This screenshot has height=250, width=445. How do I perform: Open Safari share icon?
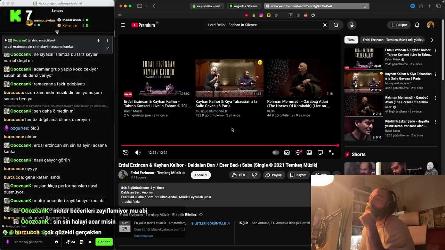click(421, 6)
